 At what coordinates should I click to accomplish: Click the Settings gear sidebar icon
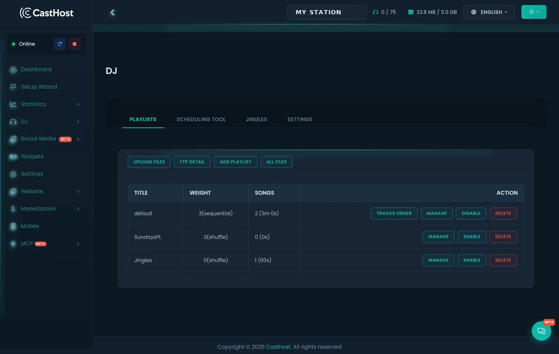click(13, 174)
